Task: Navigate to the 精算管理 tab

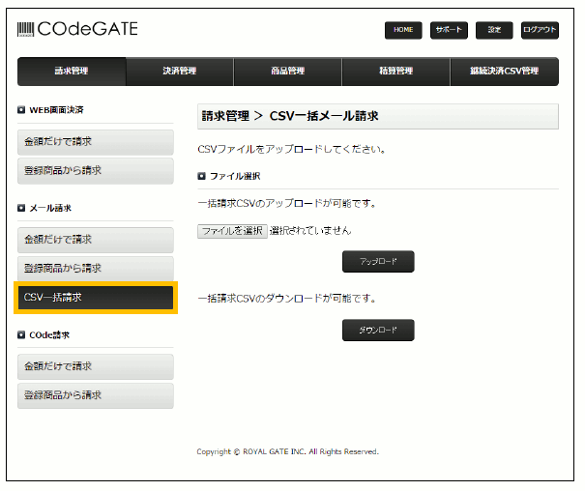Action: click(396, 72)
